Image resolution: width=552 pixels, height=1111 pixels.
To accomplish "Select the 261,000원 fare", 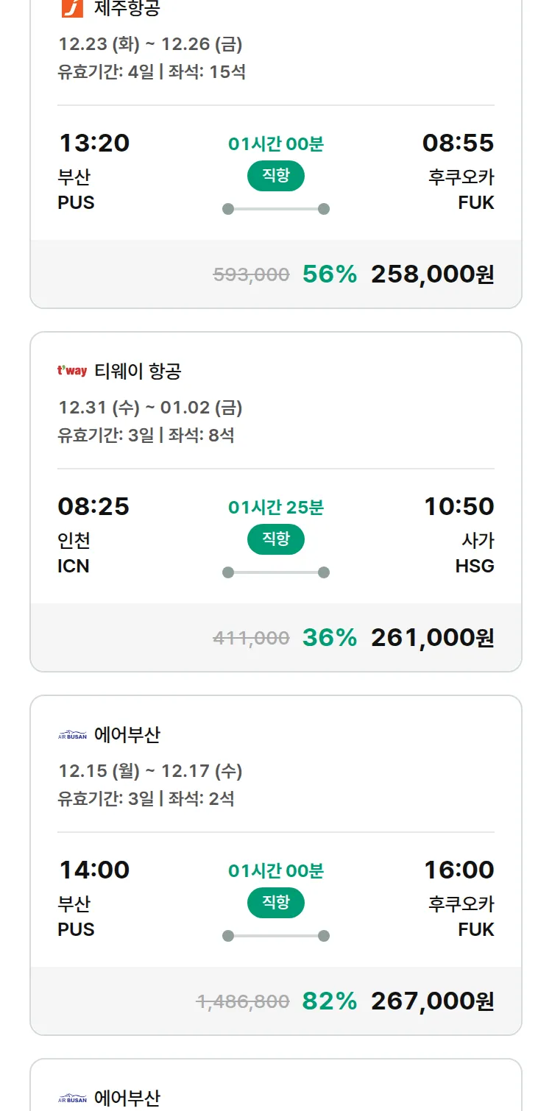I will (x=432, y=637).
